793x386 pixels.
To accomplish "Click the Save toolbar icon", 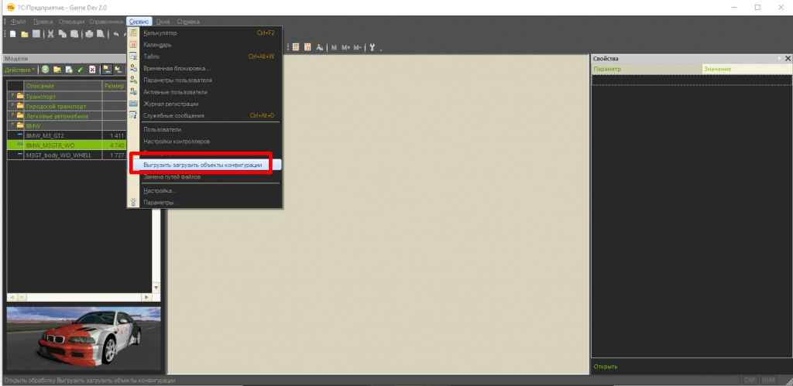I will point(36,34).
